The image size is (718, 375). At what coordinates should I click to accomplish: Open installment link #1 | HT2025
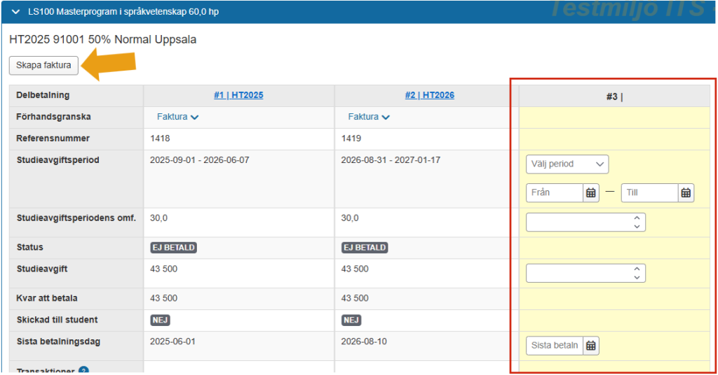238,95
